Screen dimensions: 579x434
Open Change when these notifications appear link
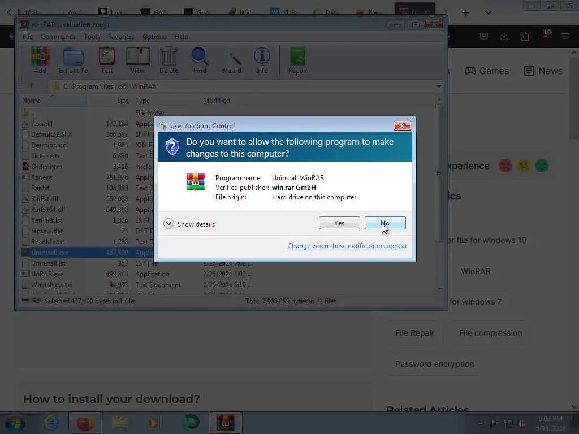pos(347,246)
